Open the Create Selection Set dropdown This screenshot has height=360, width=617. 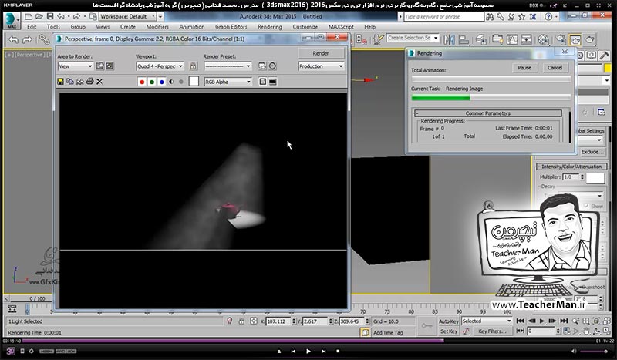pos(413,38)
